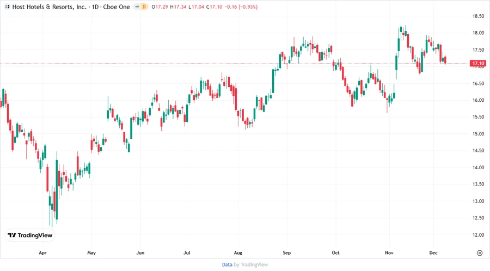490x271 pixels.
Task: Click the close value 'C17.10'
Action: (x=214, y=7)
